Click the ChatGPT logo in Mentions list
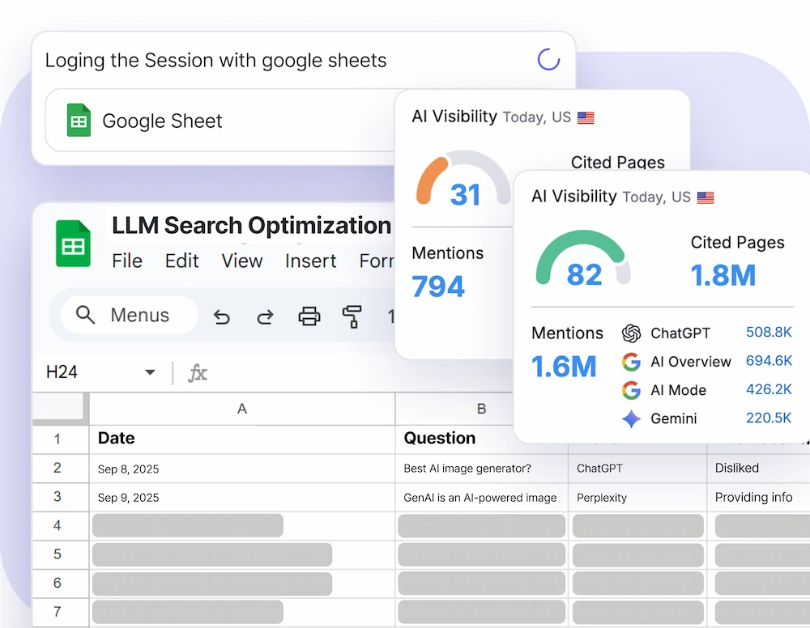The height and width of the screenshot is (628, 810). (x=631, y=333)
